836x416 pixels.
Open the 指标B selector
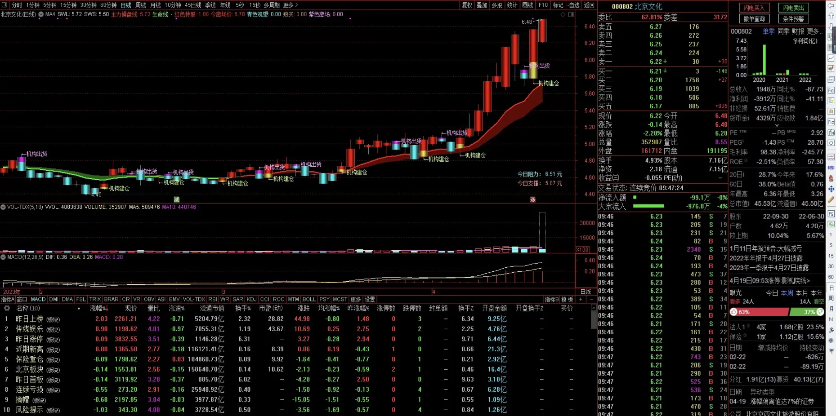click(x=551, y=299)
